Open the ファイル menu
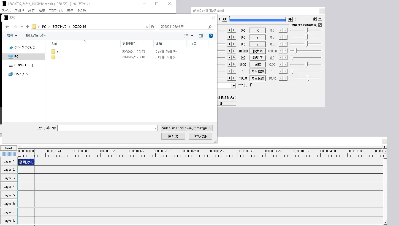Screen dimensions: 399x226 coord(6,11)
